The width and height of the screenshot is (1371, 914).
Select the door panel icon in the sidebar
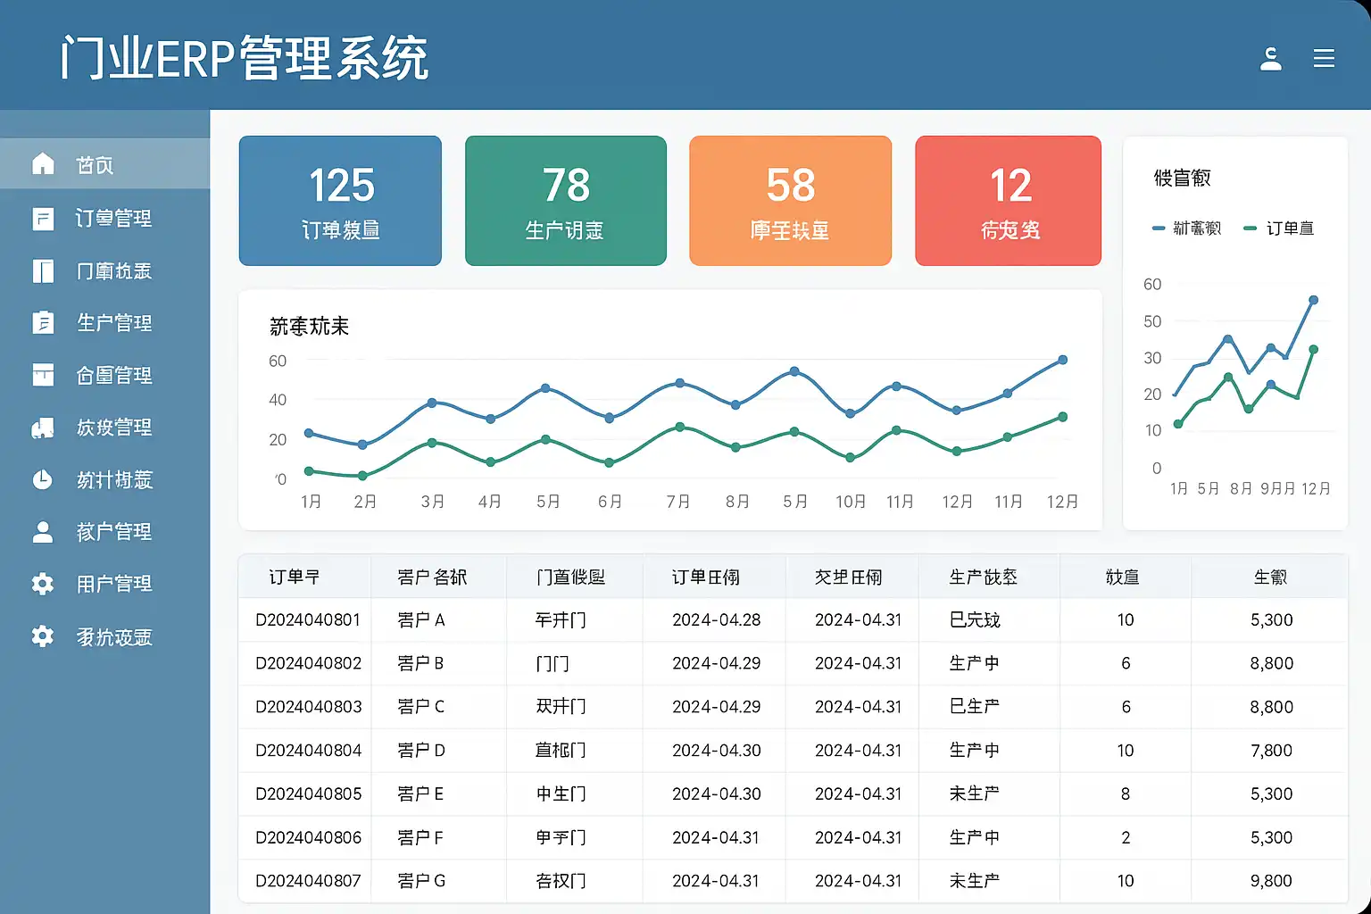point(43,271)
